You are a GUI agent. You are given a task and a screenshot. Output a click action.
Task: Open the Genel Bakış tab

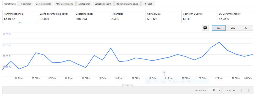click(x=10, y=4)
